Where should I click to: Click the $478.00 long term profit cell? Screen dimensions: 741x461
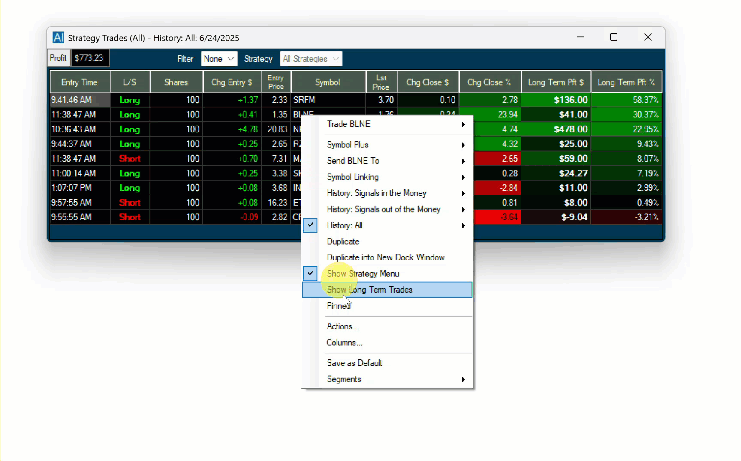tap(556, 129)
